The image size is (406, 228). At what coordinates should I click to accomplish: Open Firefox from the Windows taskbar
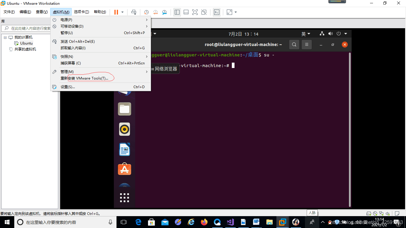[204, 222]
